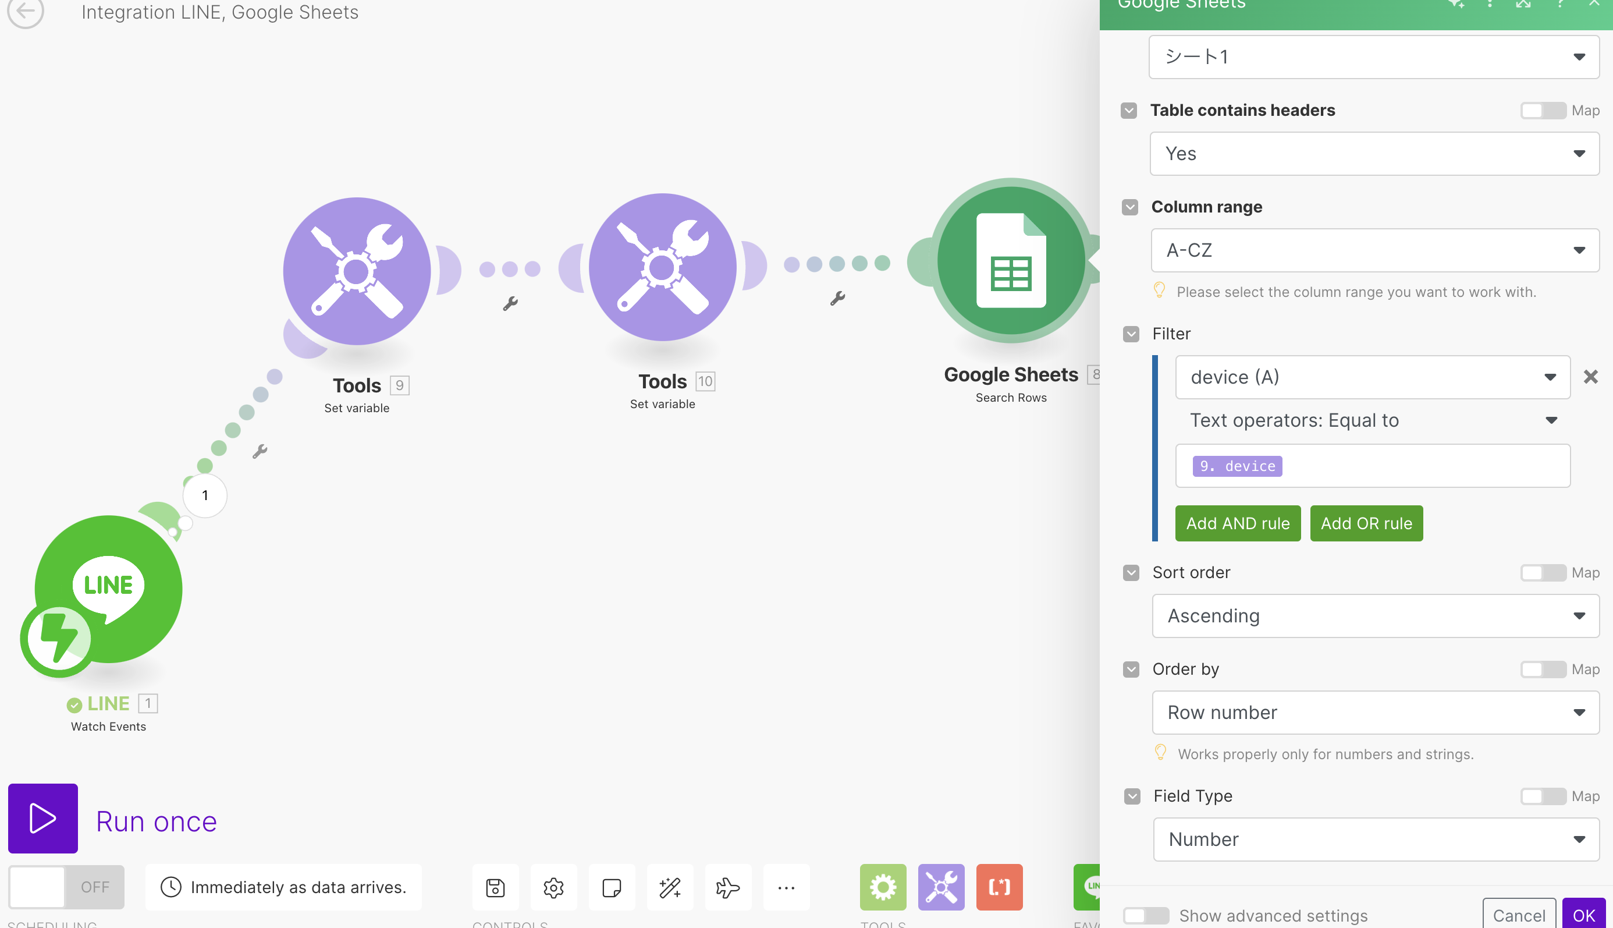Click the auto-align magic wand icon

(x=670, y=887)
